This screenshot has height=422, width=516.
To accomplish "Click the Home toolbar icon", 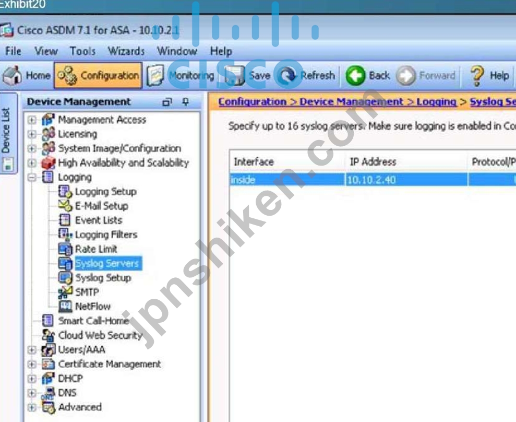I will point(13,75).
